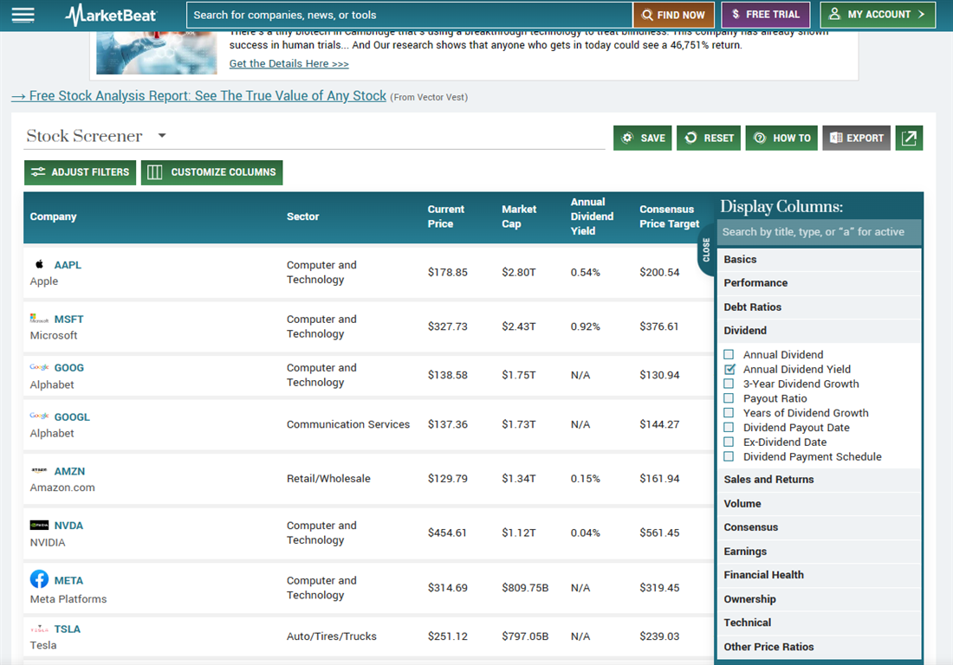953x665 pixels.
Task: Open the hamburger navigation menu
Action: click(23, 14)
